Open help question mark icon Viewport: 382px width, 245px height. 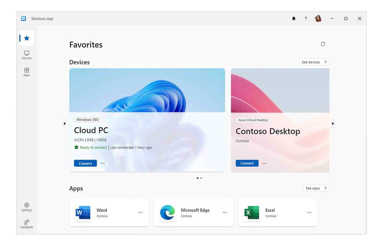pos(306,18)
